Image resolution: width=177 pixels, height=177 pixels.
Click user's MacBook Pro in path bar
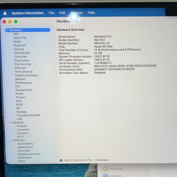78,160
